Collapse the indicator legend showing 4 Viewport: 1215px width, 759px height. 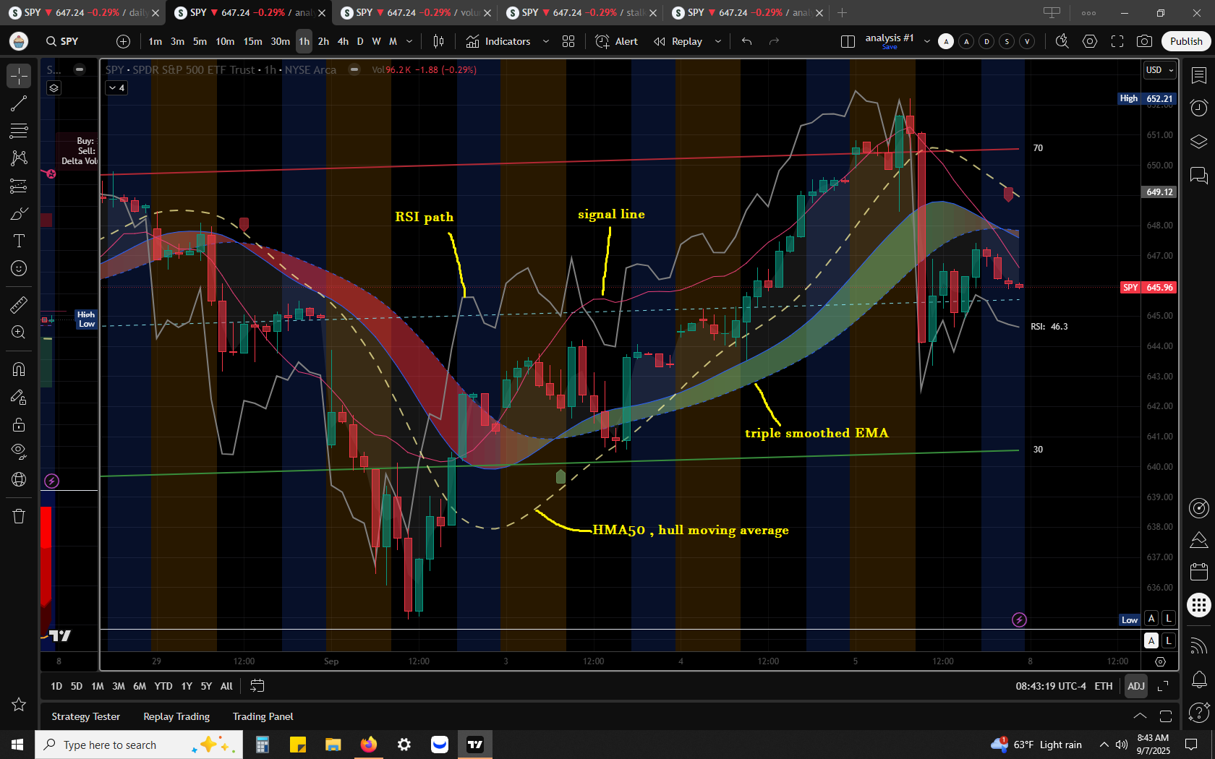pyautogui.click(x=116, y=87)
